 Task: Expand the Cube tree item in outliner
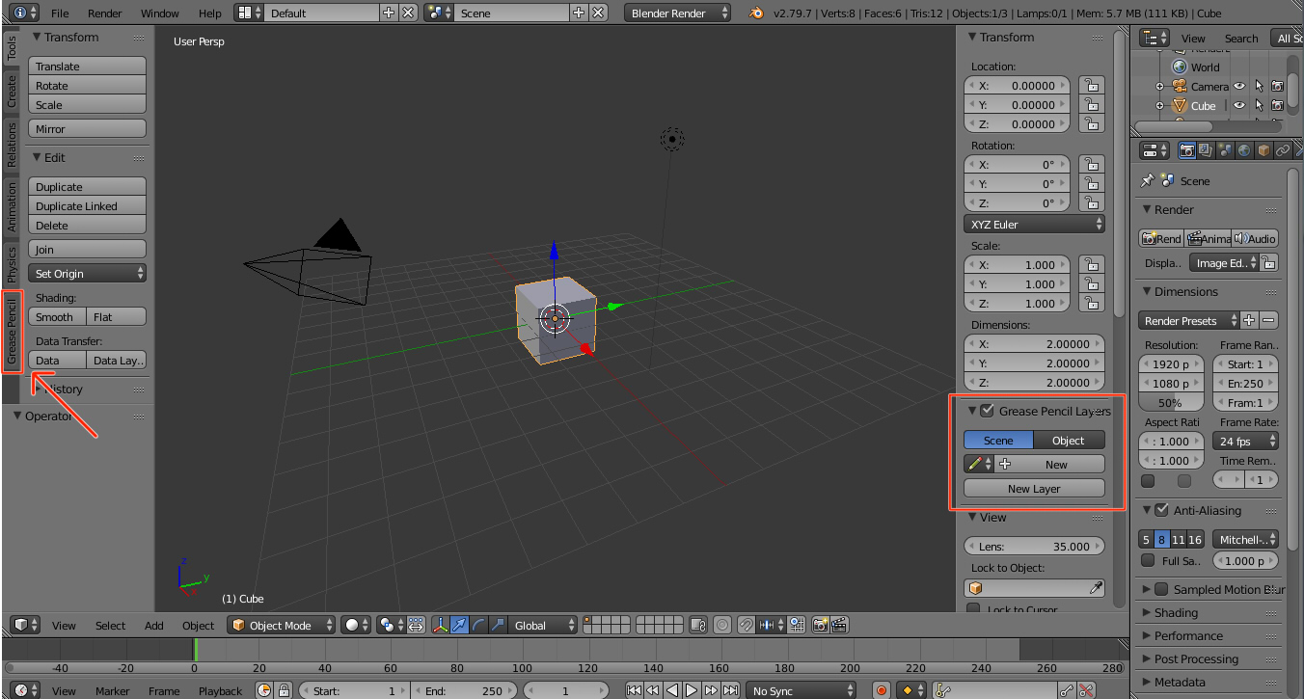(x=1160, y=106)
